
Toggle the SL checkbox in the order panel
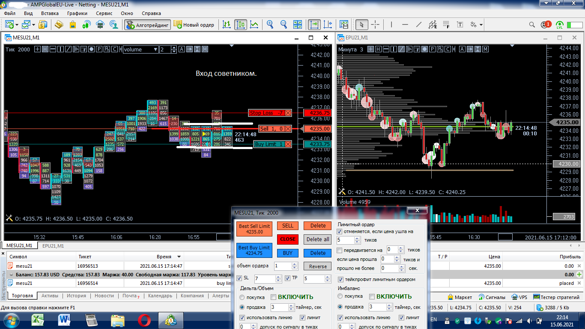click(x=239, y=278)
